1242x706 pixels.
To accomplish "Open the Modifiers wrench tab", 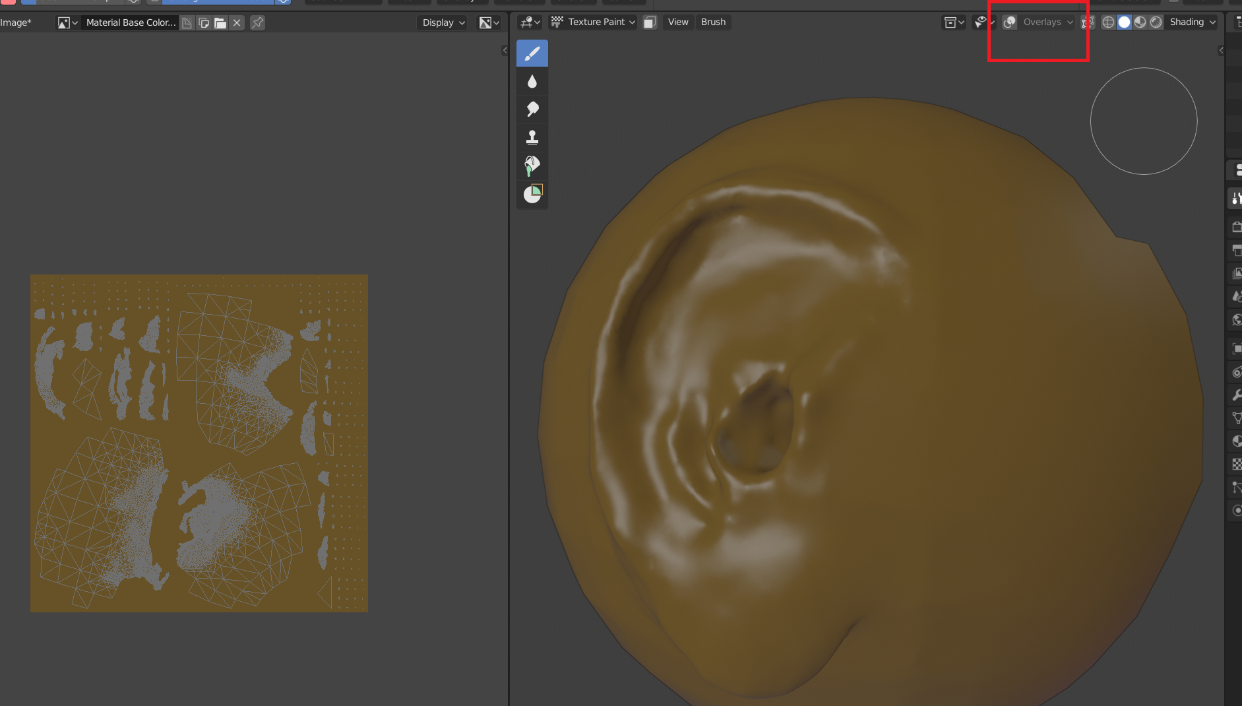I will click(x=1235, y=395).
